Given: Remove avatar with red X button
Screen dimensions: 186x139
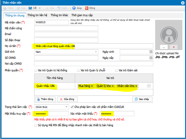Looking at the screenshot, I should coord(174,47).
